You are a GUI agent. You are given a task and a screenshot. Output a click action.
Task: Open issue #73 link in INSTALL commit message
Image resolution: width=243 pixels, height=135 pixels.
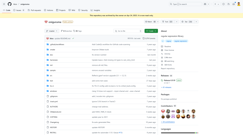[x=120, y=133]
